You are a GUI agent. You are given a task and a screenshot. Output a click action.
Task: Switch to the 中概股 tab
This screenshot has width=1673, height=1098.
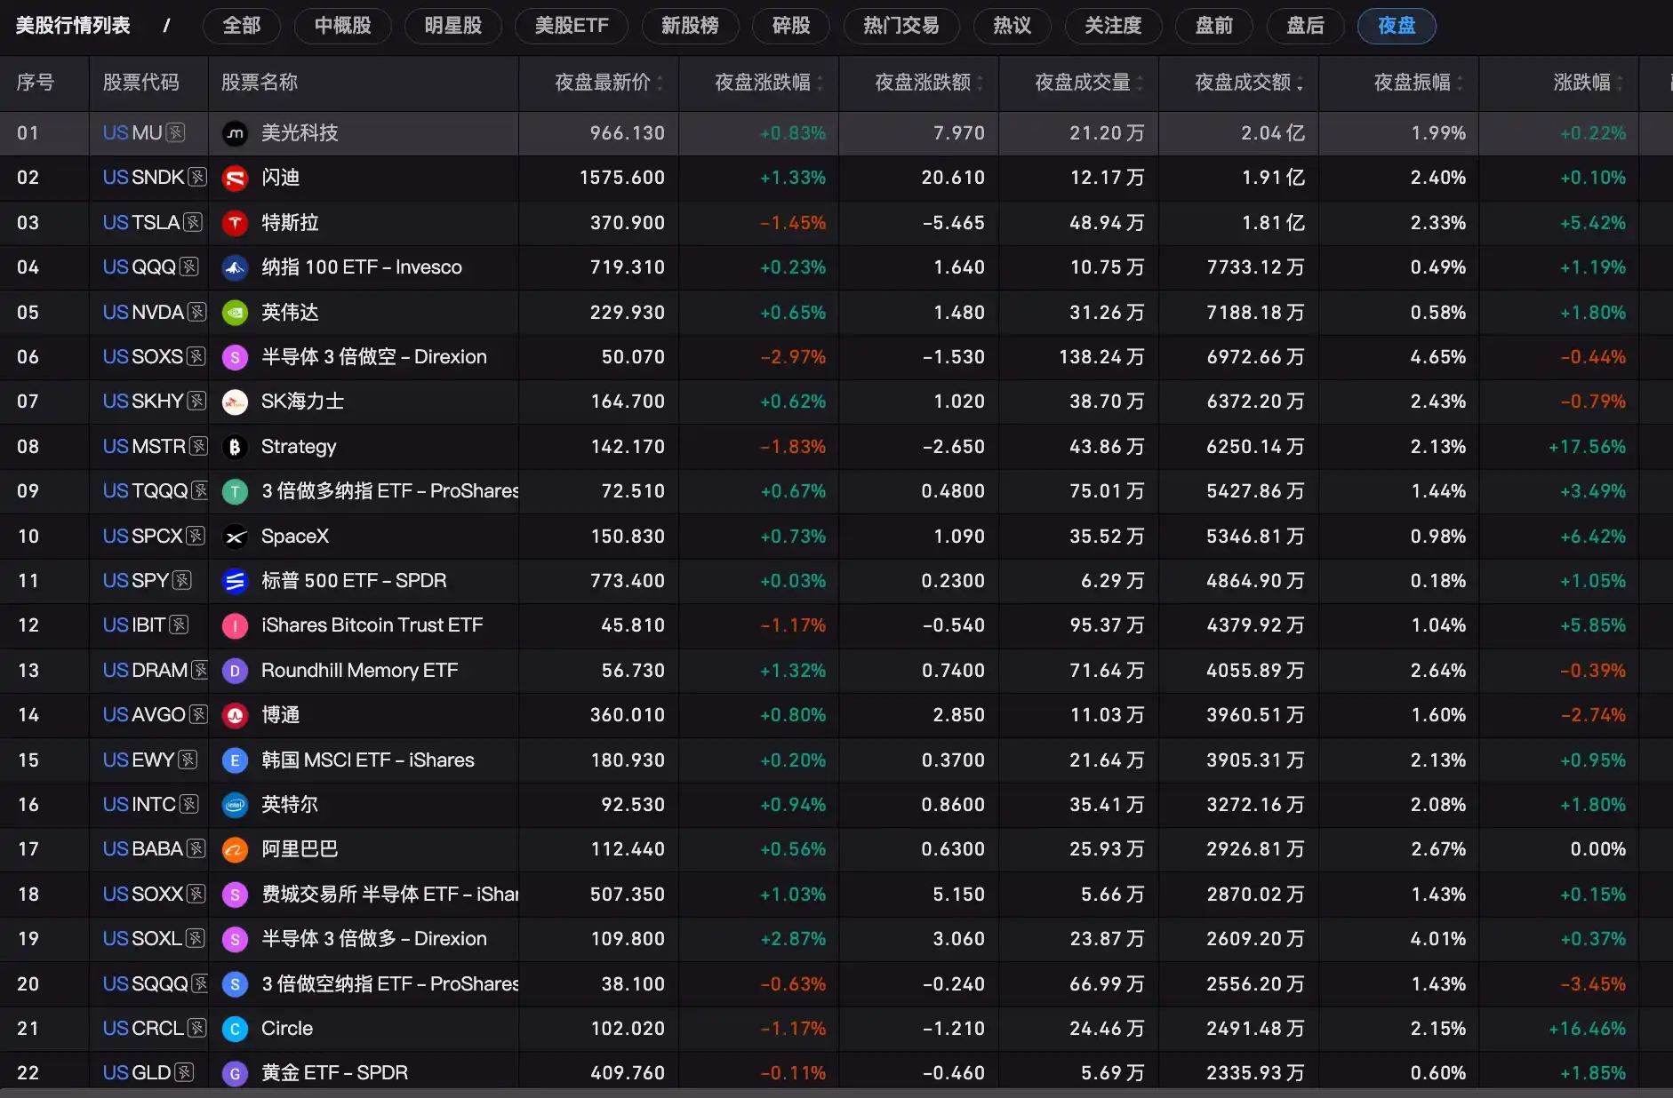pos(343,26)
